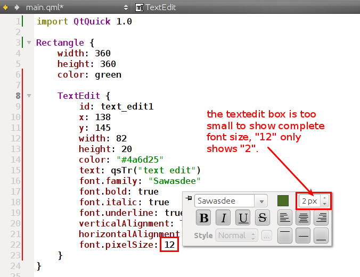
Task: Open the main.qml file selector dropdown
Action: (126, 7)
